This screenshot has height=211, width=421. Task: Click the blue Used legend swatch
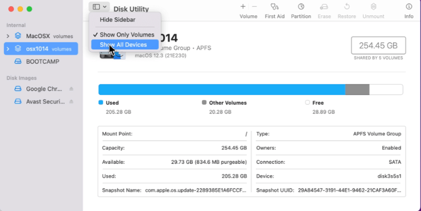[101, 102]
